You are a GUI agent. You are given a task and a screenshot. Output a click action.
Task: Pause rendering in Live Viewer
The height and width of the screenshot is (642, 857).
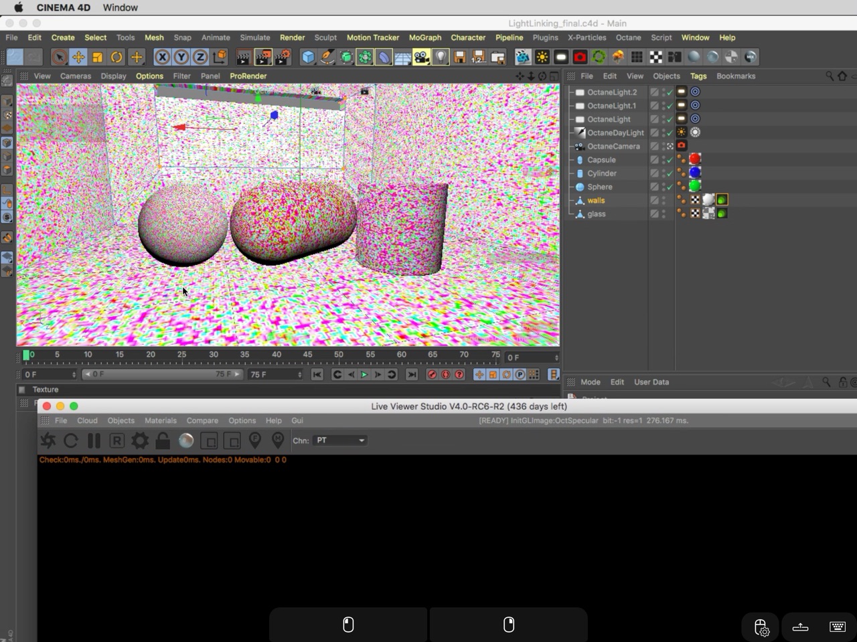(x=94, y=440)
